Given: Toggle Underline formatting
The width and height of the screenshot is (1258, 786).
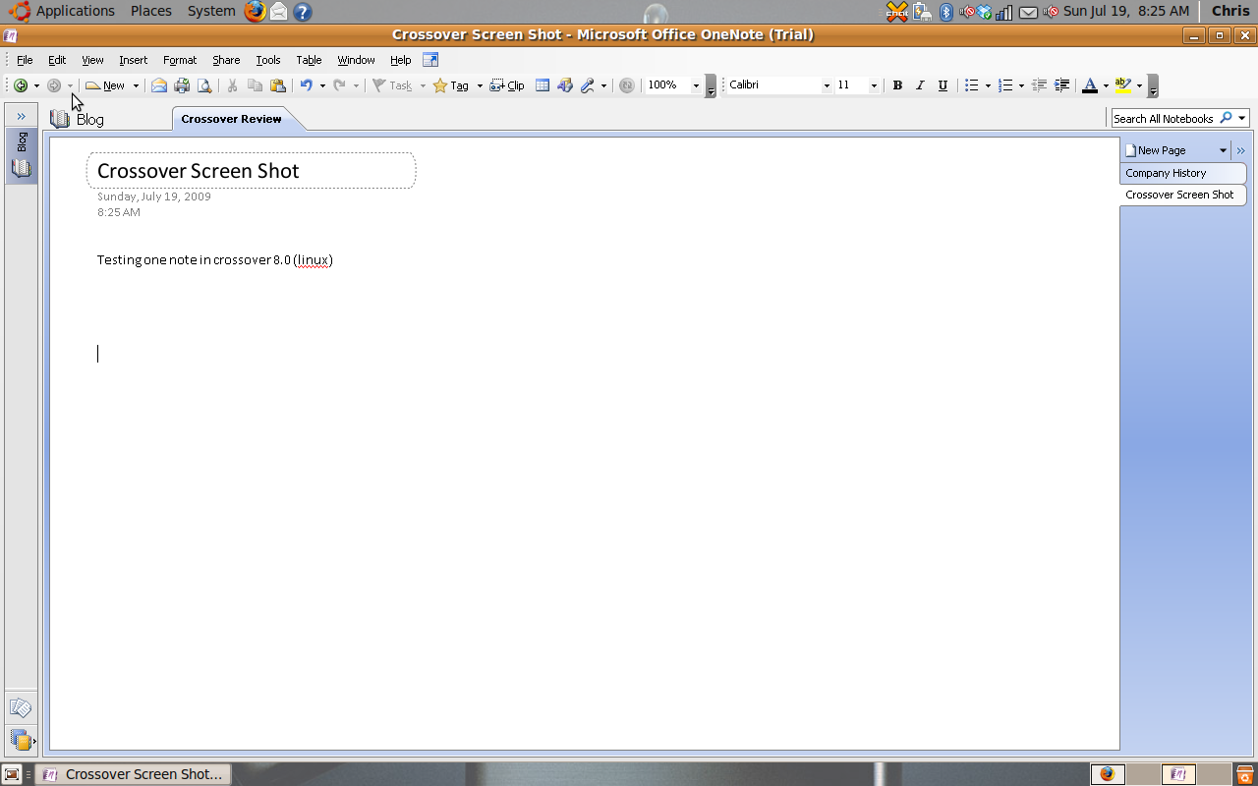Looking at the screenshot, I should pos(943,85).
